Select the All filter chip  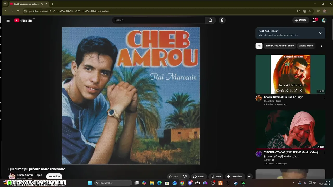(259, 46)
